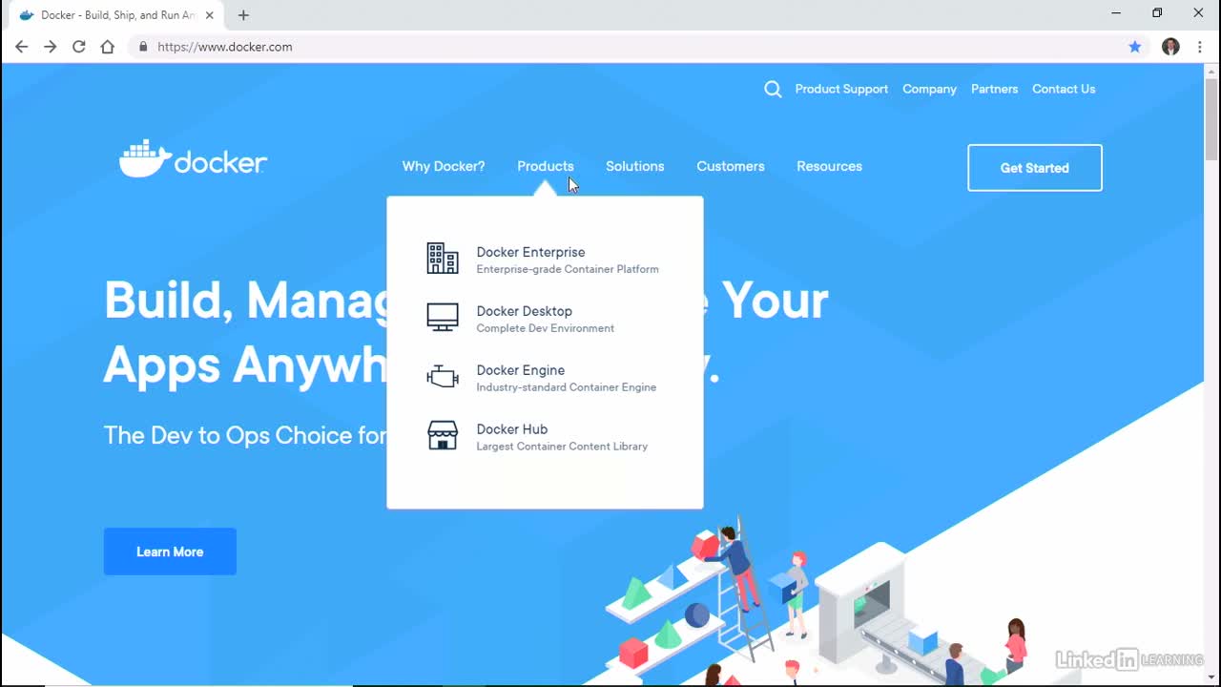The image size is (1221, 687).
Task: Open the Resources menu
Action: click(830, 166)
